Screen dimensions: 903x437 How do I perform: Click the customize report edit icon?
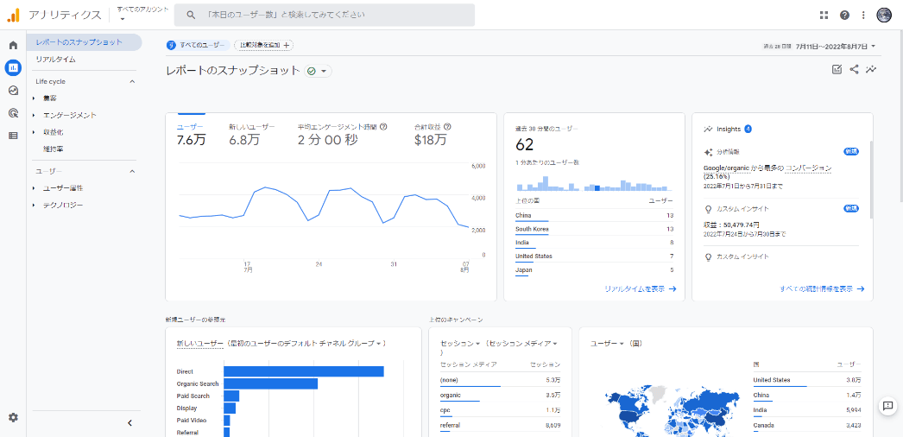[837, 70]
